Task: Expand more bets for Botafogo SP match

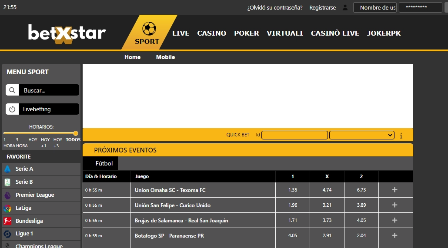Action: (x=395, y=235)
